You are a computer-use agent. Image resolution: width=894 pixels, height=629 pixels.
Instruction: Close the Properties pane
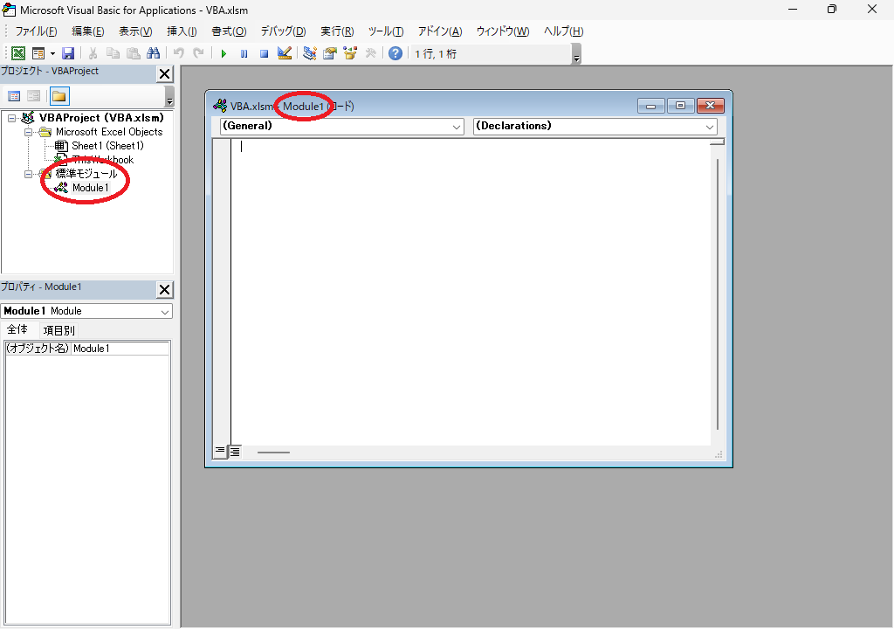point(165,289)
